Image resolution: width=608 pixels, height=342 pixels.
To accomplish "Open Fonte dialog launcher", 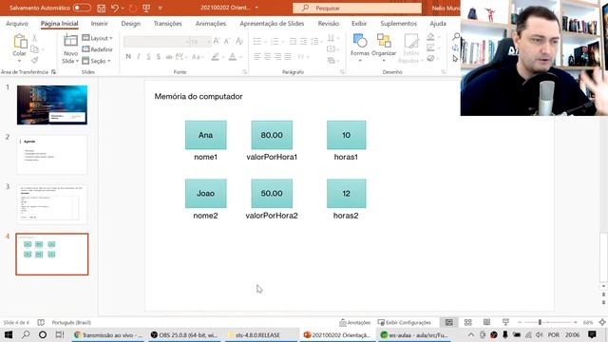I will (x=245, y=72).
